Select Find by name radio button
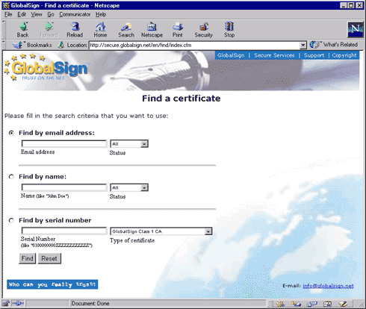The width and height of the screenshot is (366, 309). pyautogui.click(x=11, y=177)
